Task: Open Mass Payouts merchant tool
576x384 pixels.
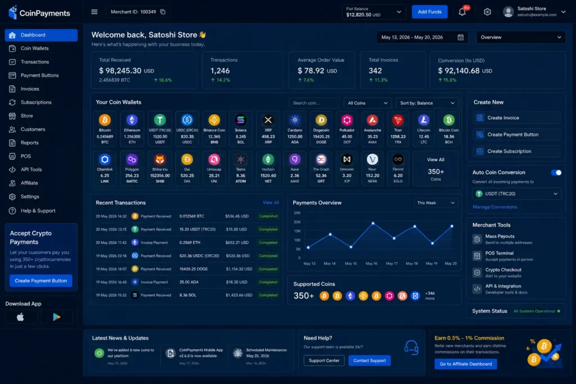Action: 516,240
